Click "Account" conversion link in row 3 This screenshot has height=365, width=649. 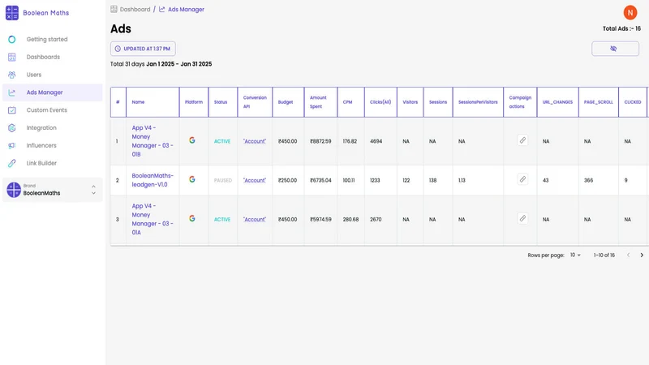pyautogui.click(x=255, y=219)
